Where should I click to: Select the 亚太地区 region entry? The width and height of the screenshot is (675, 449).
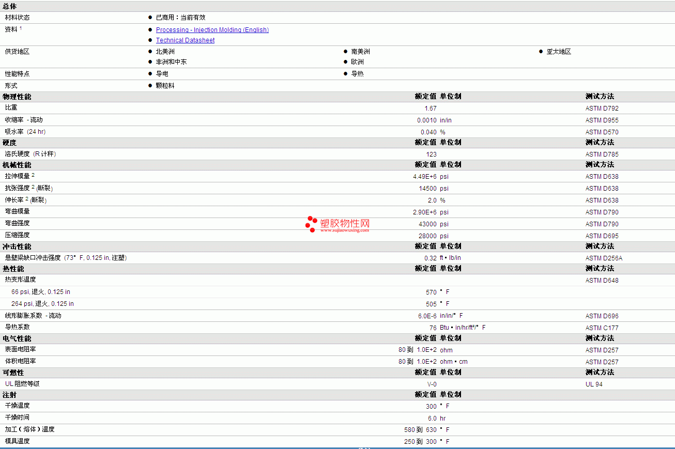[x=559, y=52]
